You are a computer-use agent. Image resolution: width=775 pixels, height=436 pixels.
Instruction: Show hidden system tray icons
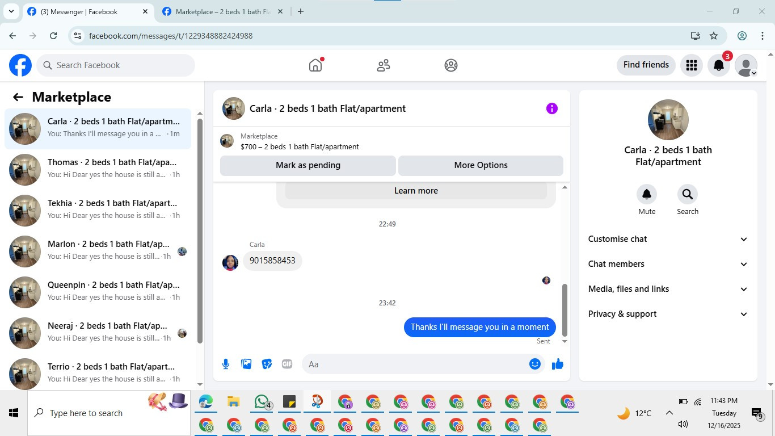(669, 413)
